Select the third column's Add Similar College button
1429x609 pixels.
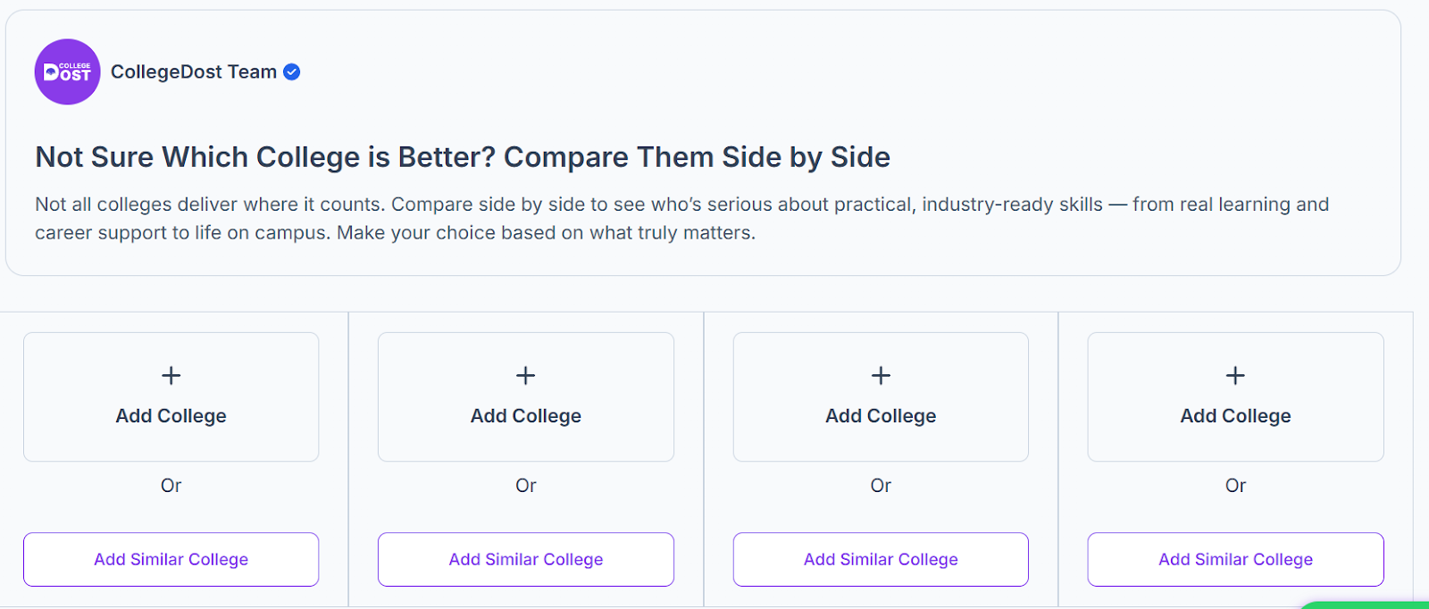(881, 560)
